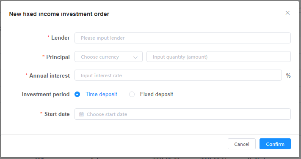
Task: Click the dialog title text
Action: point(59,14)
